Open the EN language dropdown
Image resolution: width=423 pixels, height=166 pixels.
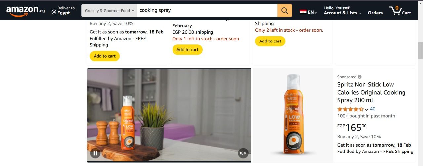[x=312, y=12]
